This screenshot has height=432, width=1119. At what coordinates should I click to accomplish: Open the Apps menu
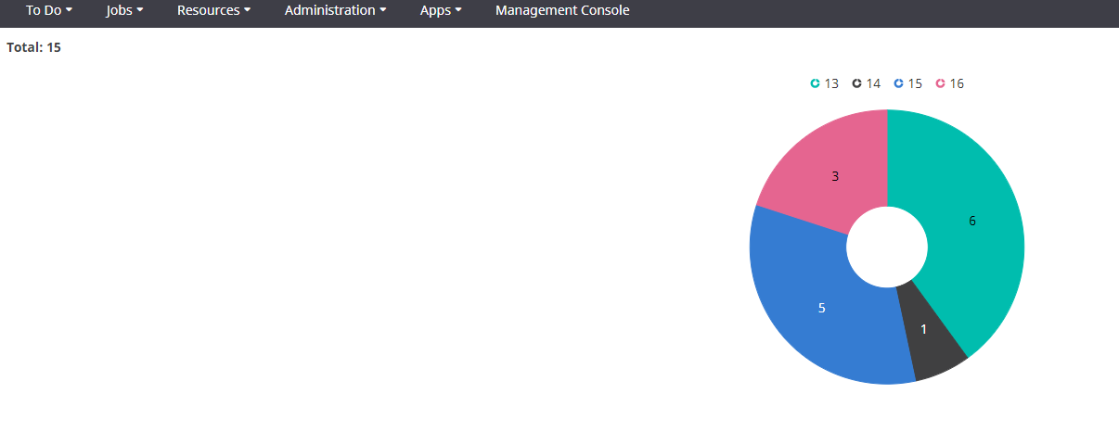(441, 11)
